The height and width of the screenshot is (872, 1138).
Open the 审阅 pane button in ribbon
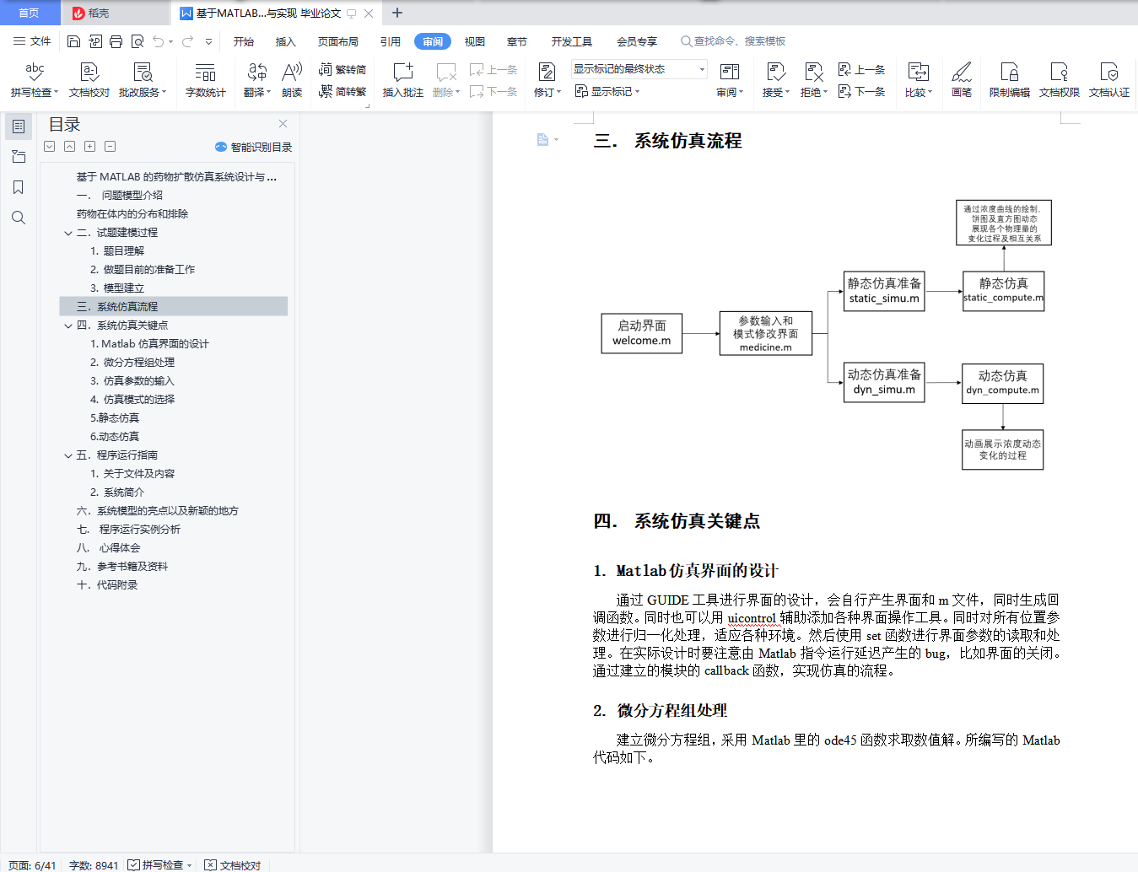(730, 80)
